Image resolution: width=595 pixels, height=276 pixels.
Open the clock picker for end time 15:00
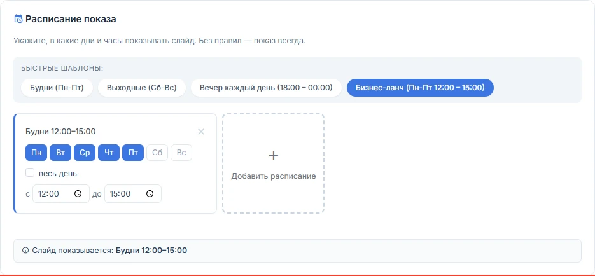(x=150, y=194)
